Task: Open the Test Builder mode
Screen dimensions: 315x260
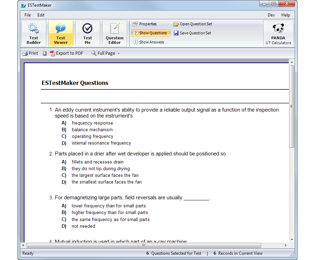Action: click(34, 33)
